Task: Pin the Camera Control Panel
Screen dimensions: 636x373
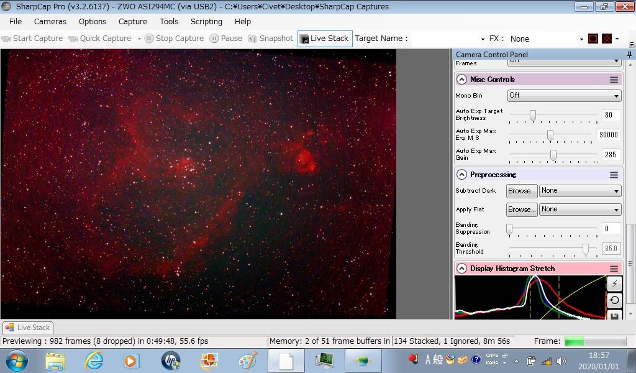Action: [629, 54]
